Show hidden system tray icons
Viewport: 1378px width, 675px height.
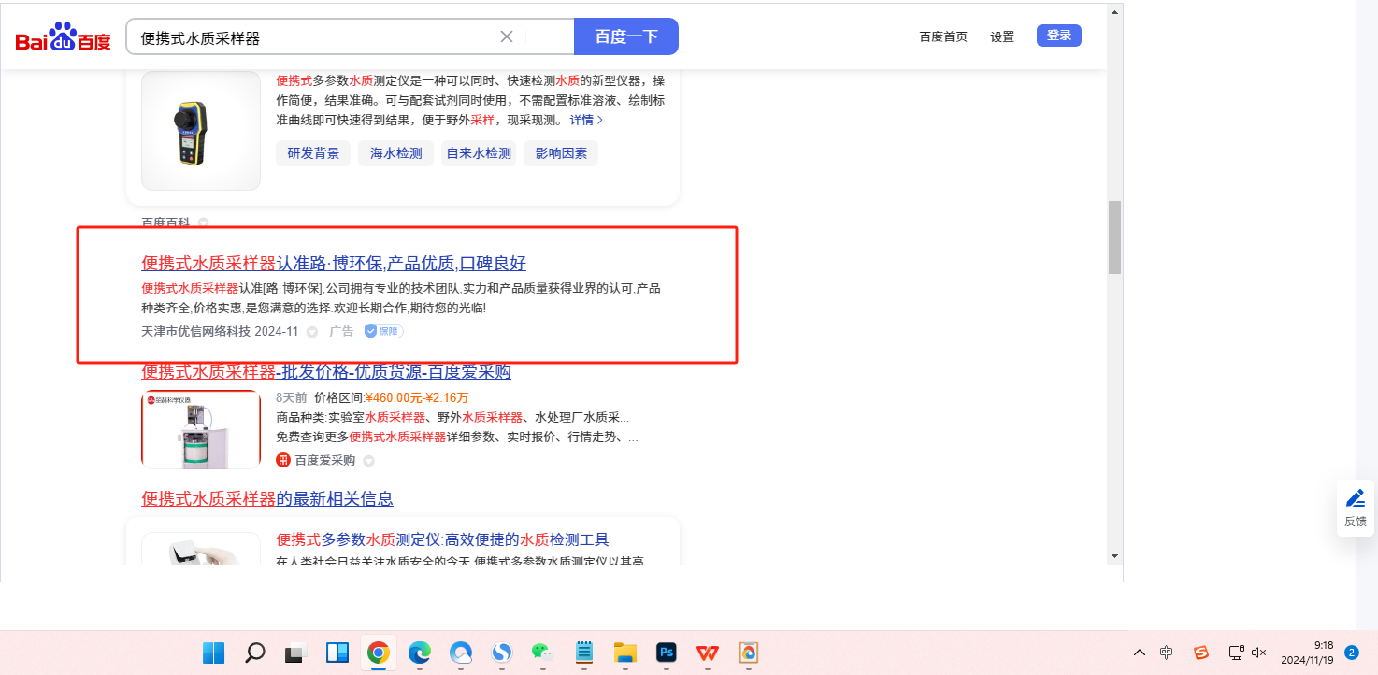pos(1139,652)
